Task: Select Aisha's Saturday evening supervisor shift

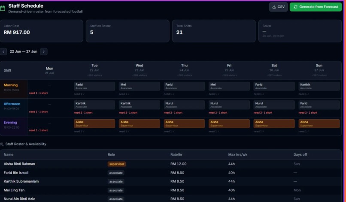Action: click(x=274, y=124)
